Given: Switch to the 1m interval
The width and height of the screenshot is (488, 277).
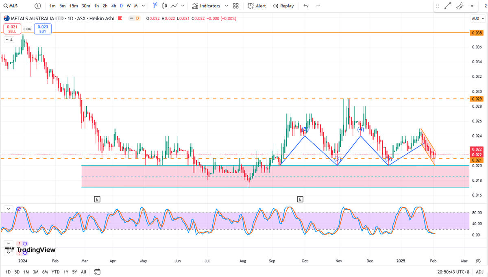Looking at the screenshot, I should pyautogui.click(x=53, y=6).
